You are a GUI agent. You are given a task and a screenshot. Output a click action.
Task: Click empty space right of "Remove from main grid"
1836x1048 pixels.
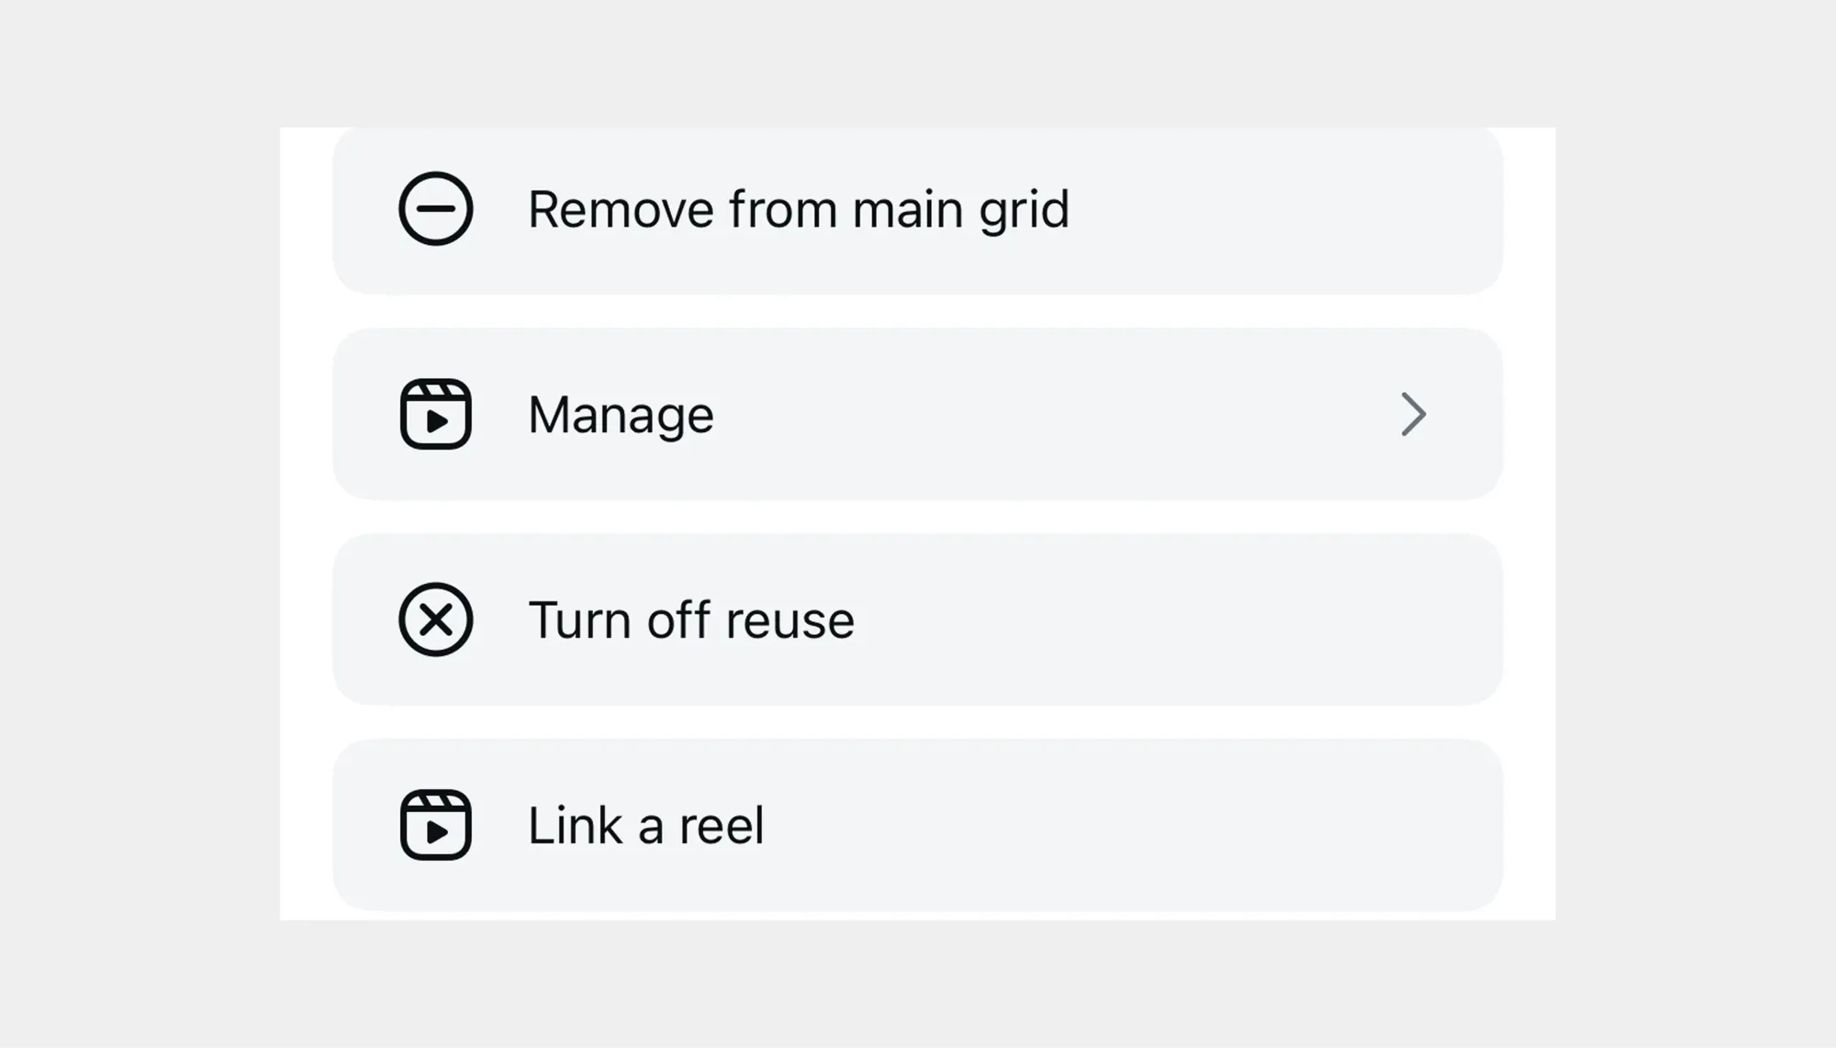coord(1285,209)
